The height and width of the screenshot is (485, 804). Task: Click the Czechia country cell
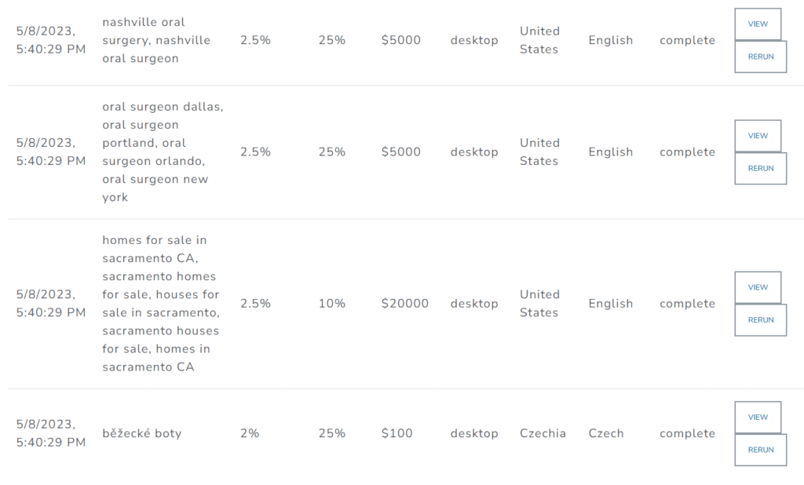click(543, 434)
